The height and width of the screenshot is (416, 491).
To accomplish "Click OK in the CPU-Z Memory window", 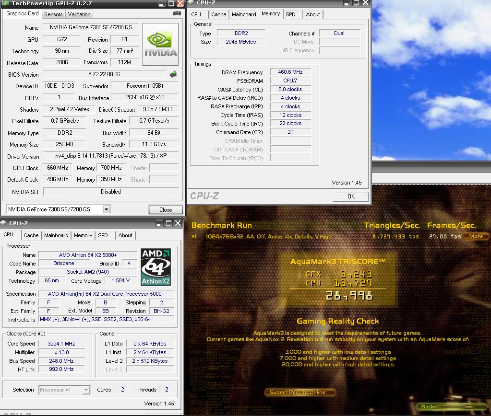I will pyautogui.click(x=351, y=196).
